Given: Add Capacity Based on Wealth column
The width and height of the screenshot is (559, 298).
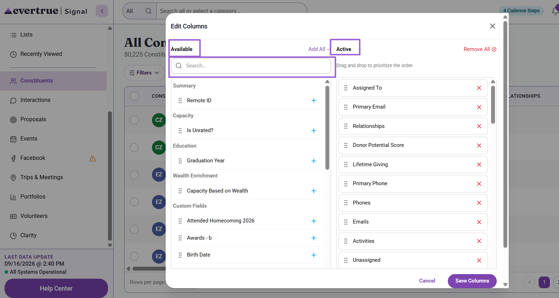Looking at the screenshot, I should coord(313,191).
